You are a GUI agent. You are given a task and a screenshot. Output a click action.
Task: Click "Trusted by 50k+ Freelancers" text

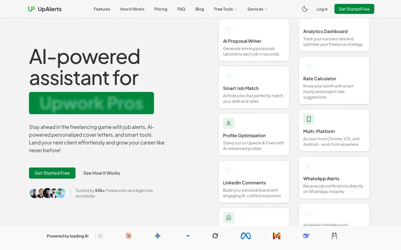pos(114,193)
